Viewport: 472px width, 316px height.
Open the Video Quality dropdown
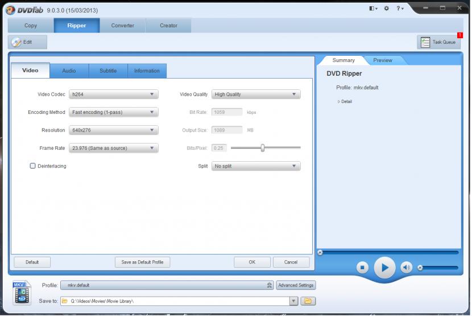pos(256,95)
